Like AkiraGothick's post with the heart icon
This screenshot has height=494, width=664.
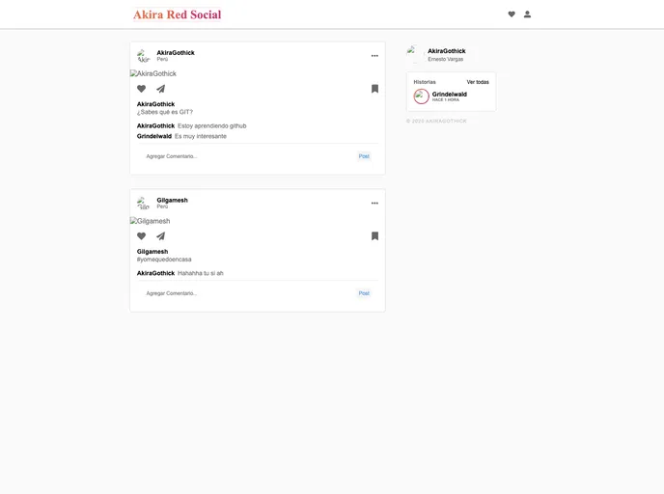pyautogui.click(x=141, y=89)
